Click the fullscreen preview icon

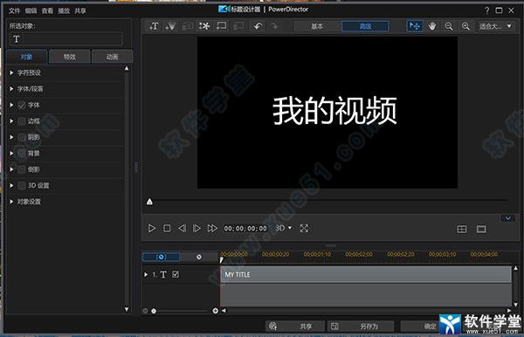tap(304, 229)
